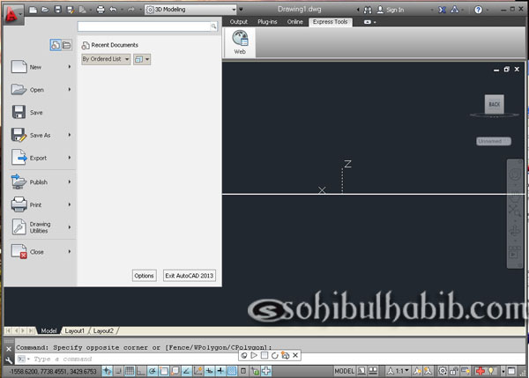Click the Redo arrow in the Quick Access toolbar
This screenshot has height=378, width=529.
pyautogui.click(x=130, y=10)
